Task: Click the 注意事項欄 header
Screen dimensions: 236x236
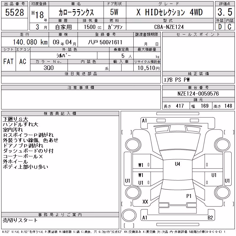Action: point(81,87)
